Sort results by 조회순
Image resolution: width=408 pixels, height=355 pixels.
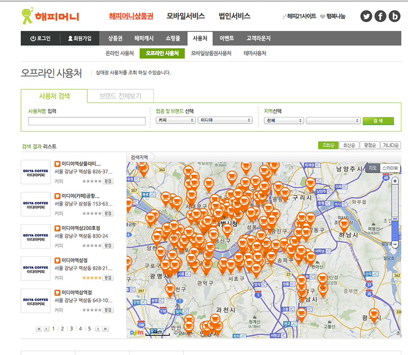coord(328,145)
